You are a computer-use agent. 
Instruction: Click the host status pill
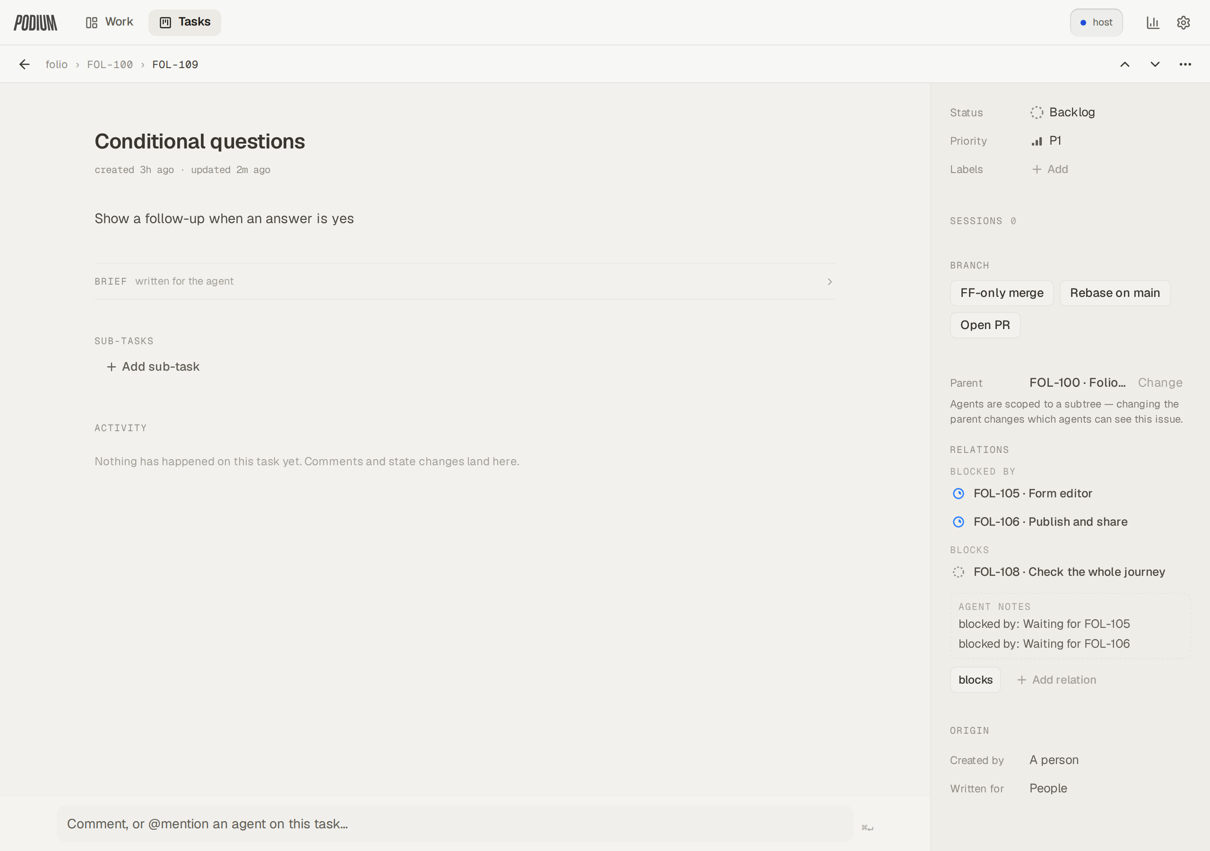1096,22
